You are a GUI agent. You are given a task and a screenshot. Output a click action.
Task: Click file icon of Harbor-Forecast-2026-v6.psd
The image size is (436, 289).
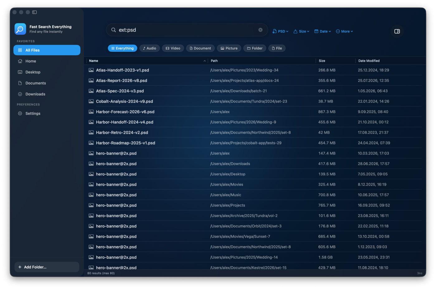pos(91,111)
